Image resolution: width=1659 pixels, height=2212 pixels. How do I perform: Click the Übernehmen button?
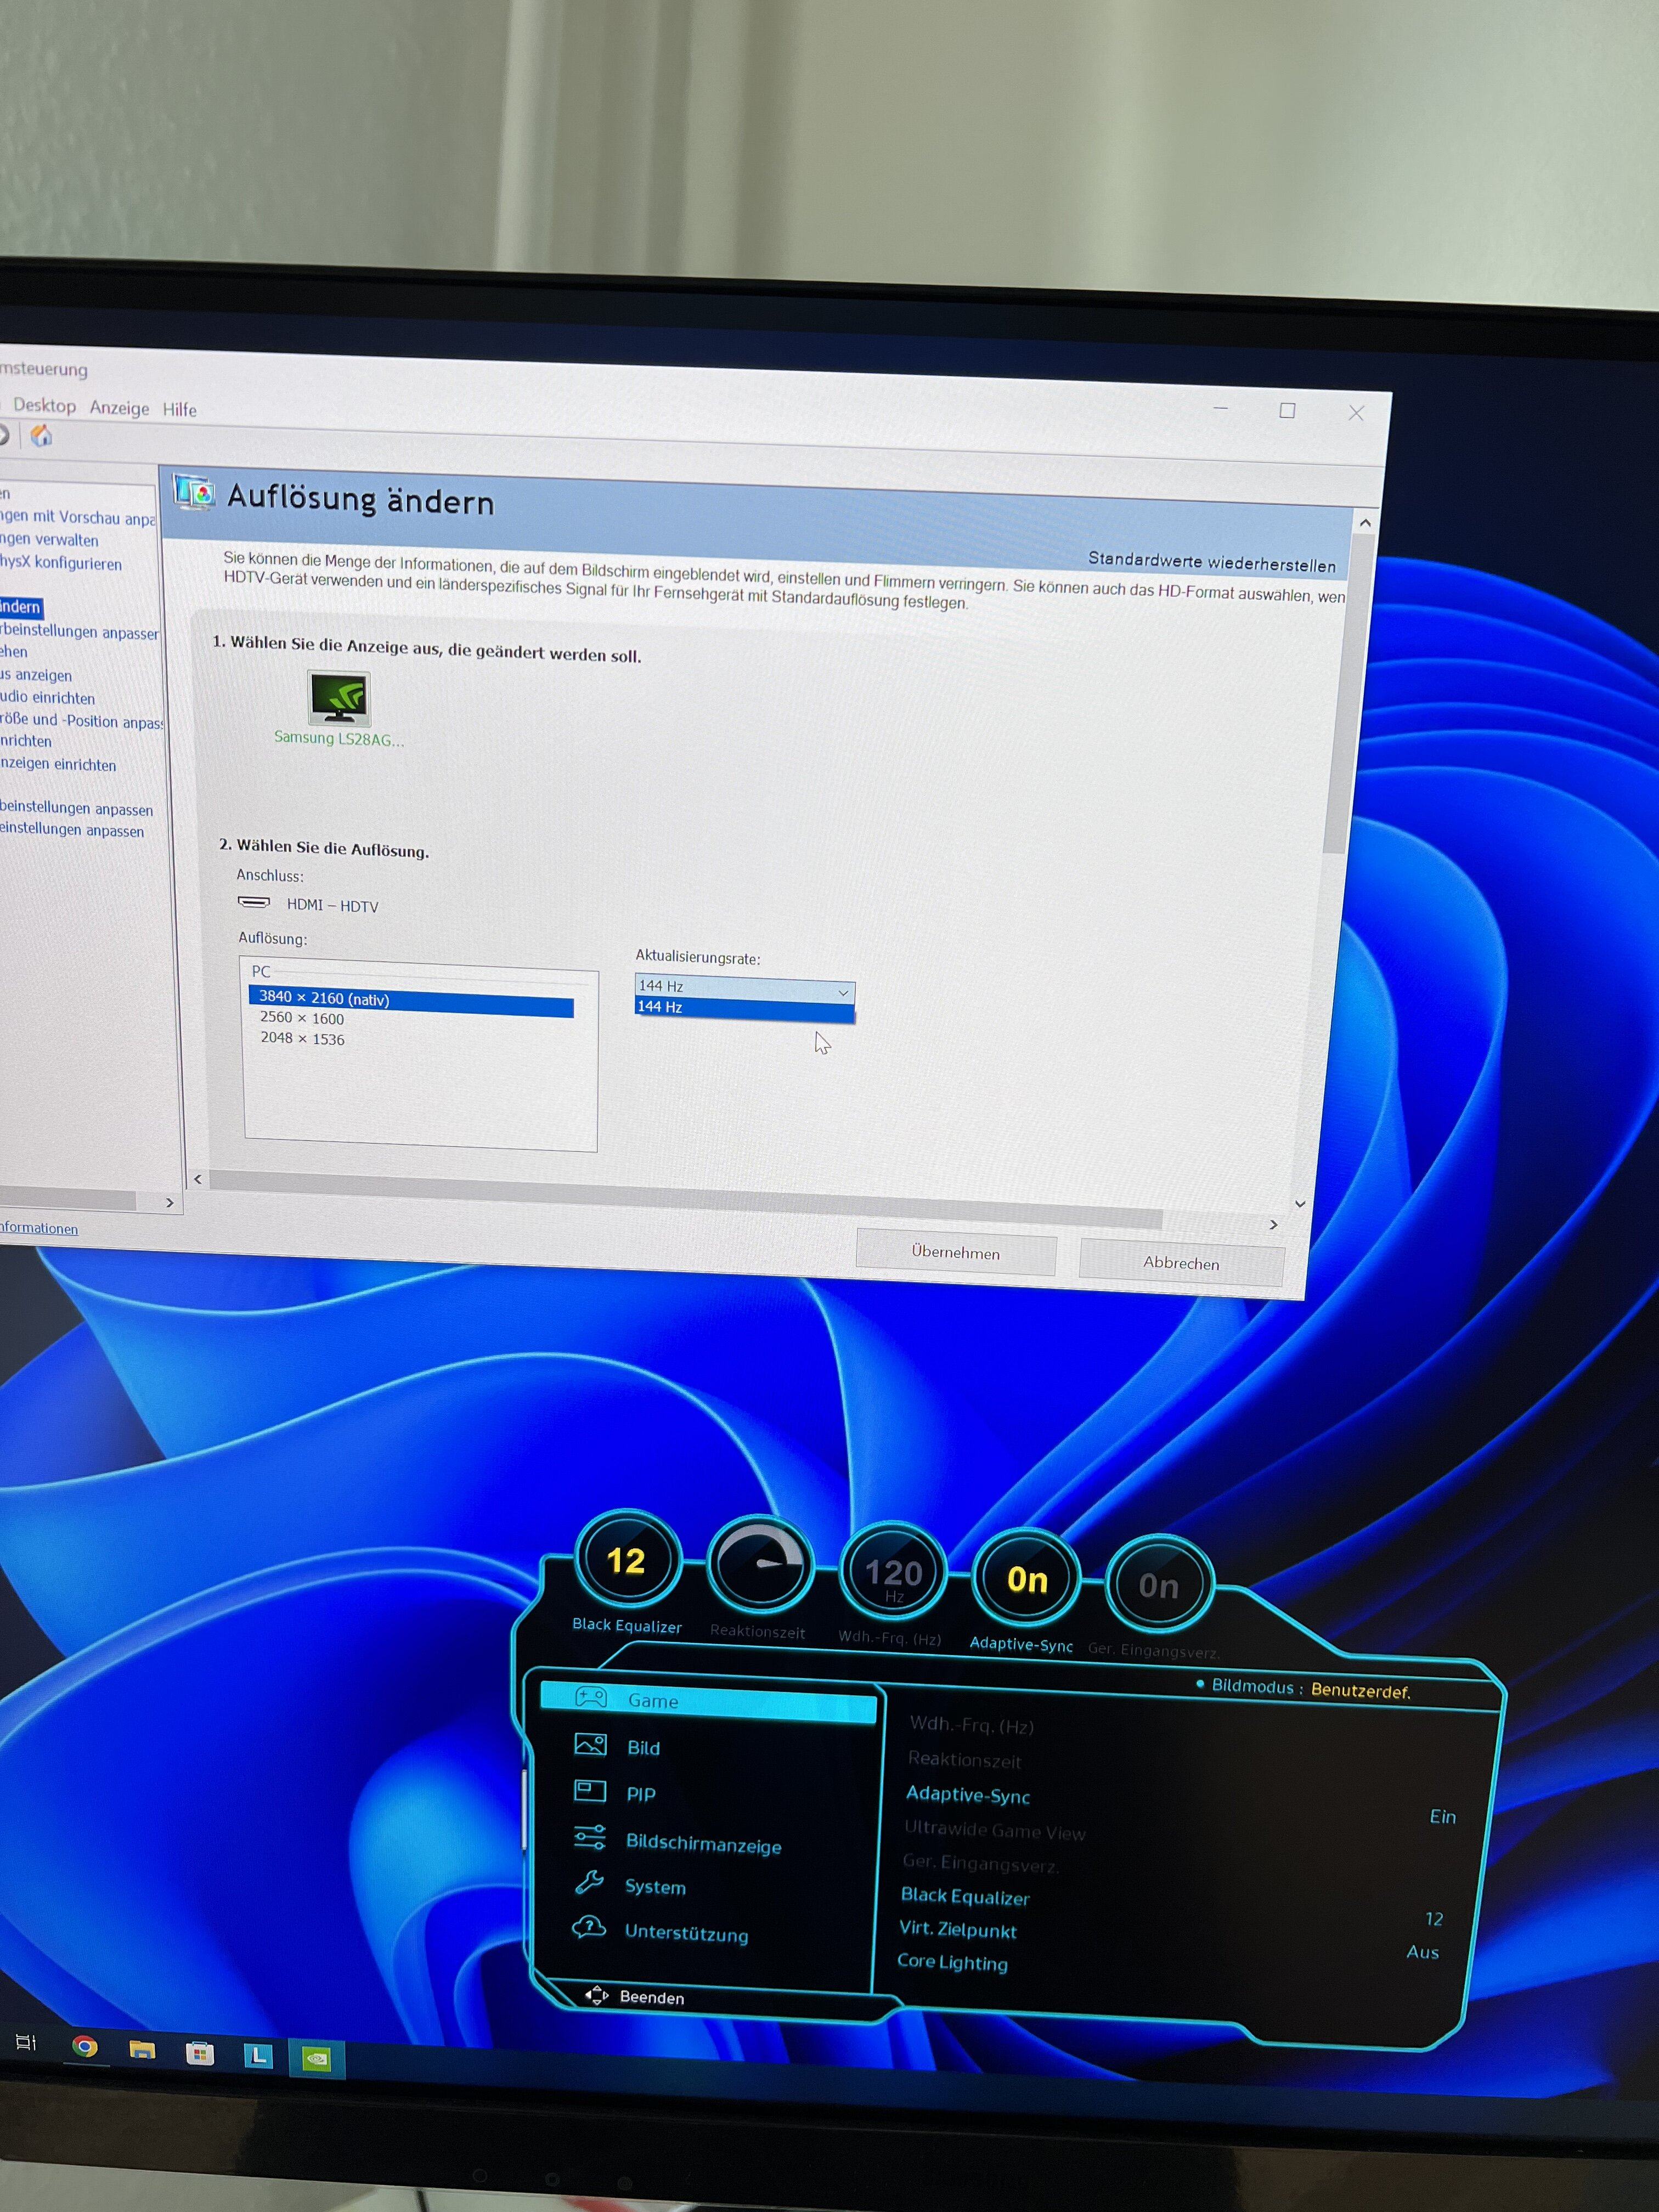coord(956,1253)
